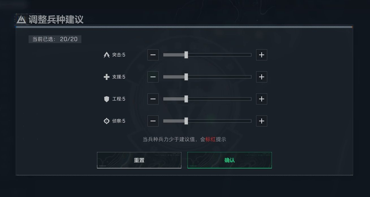Click the 侦察 slider handle

coord(186,121)
